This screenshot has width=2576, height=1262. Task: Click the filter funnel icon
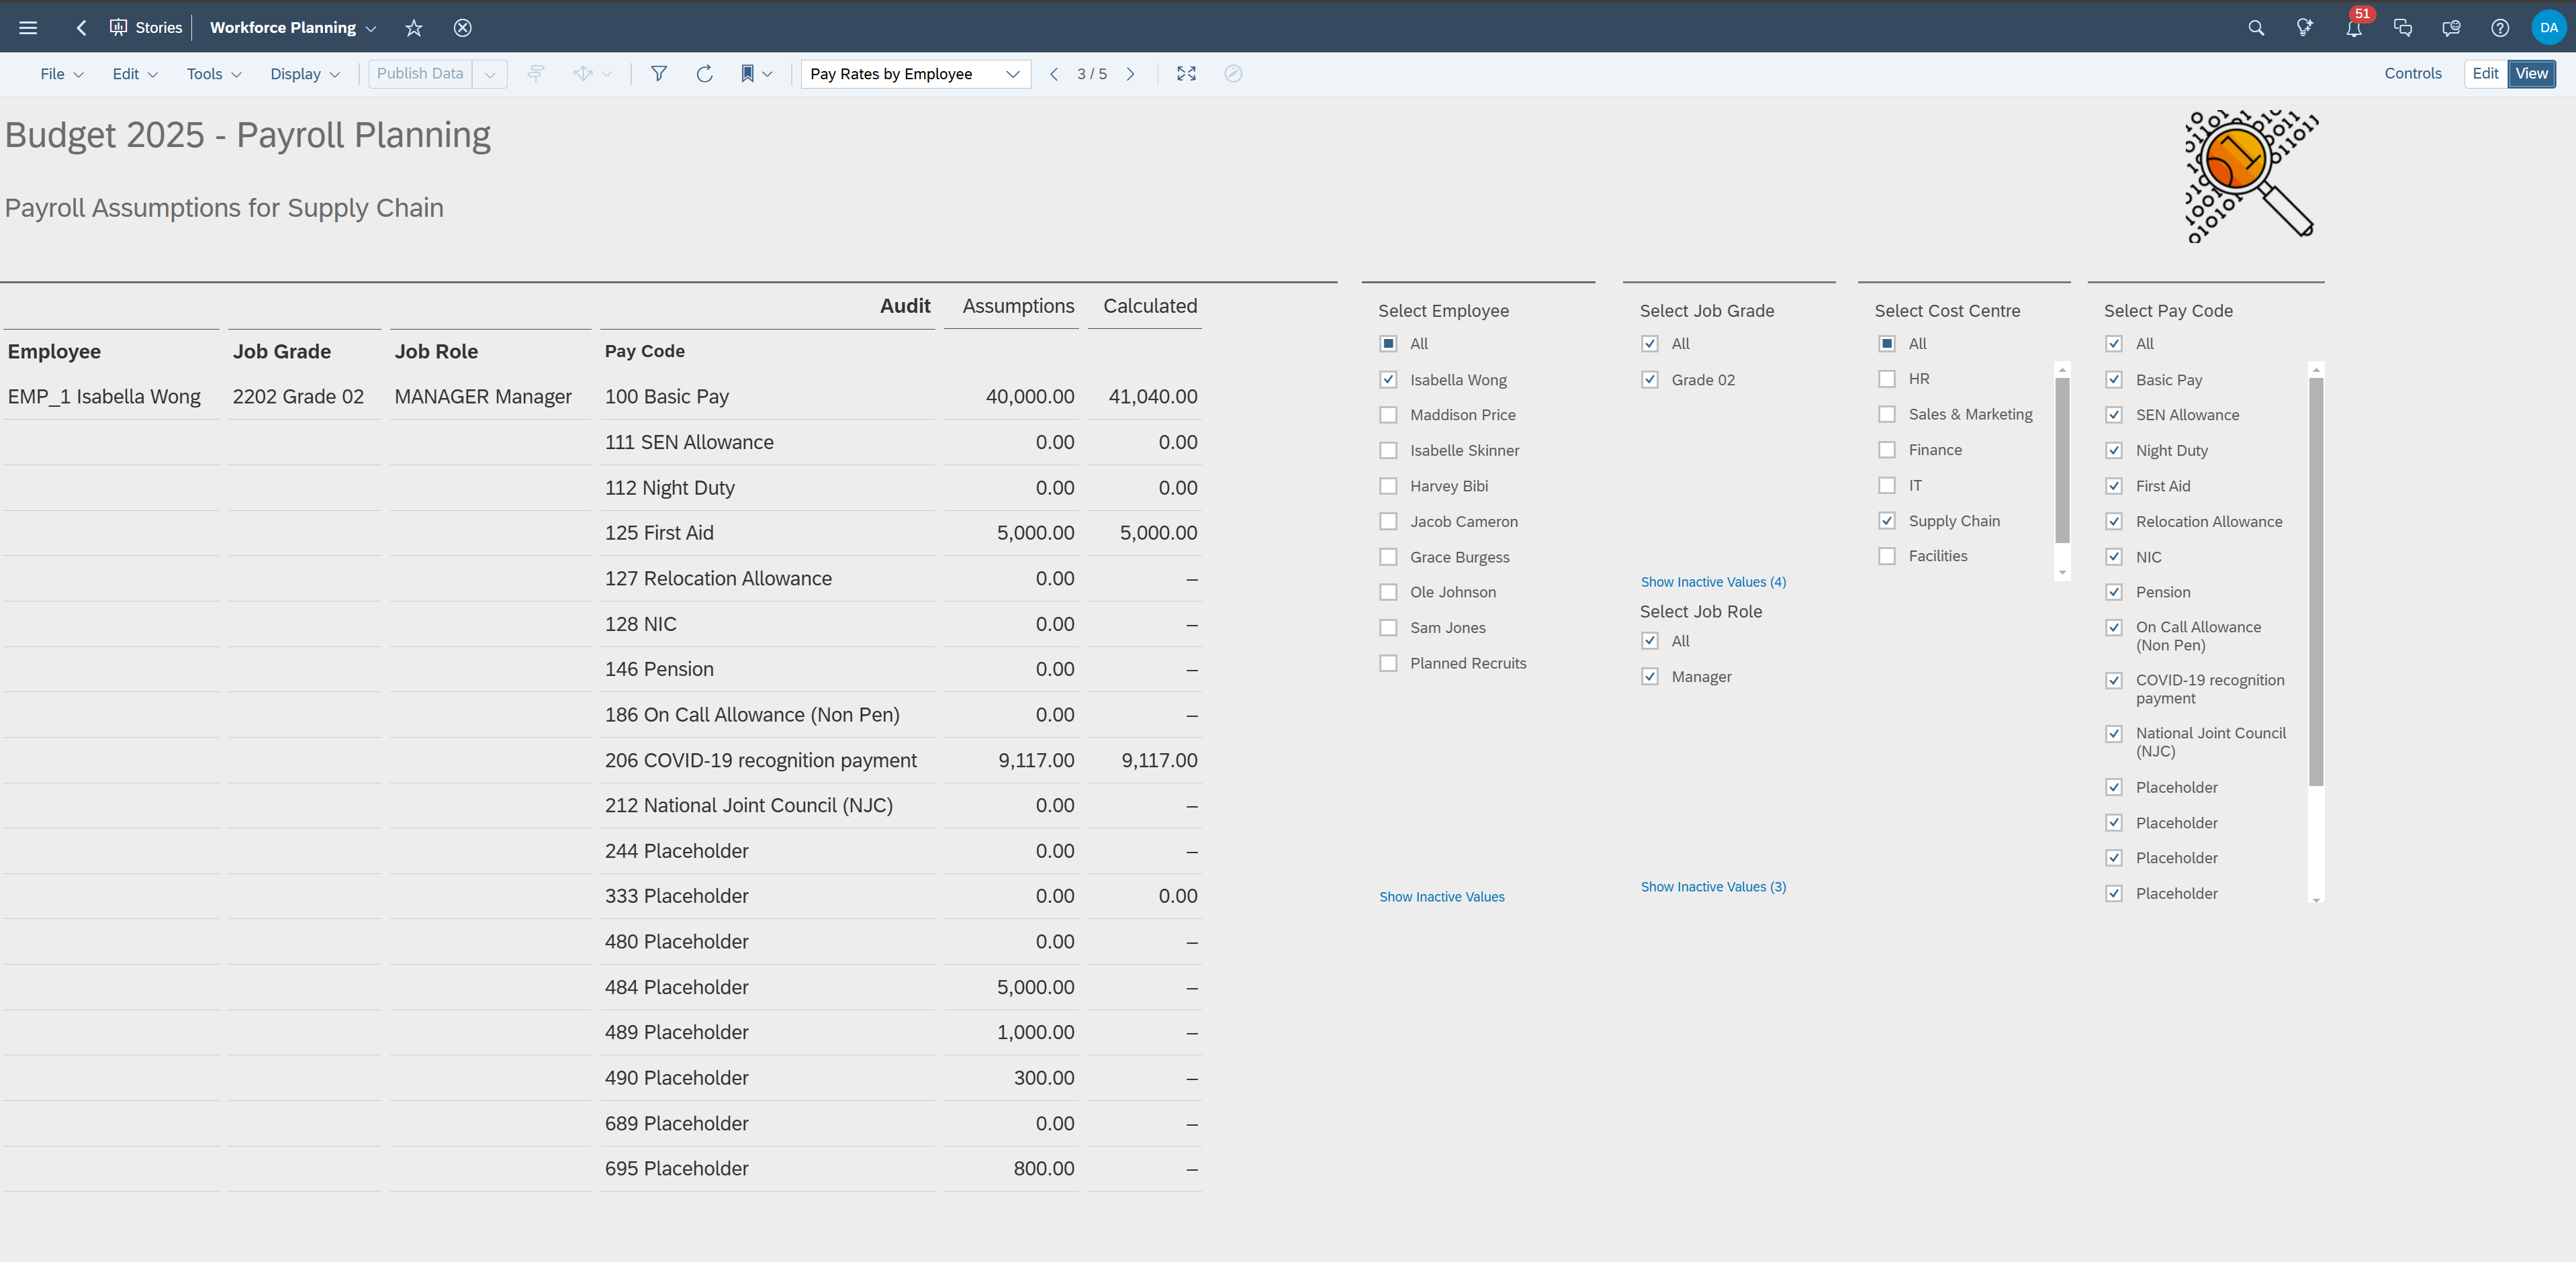point(659,74)
